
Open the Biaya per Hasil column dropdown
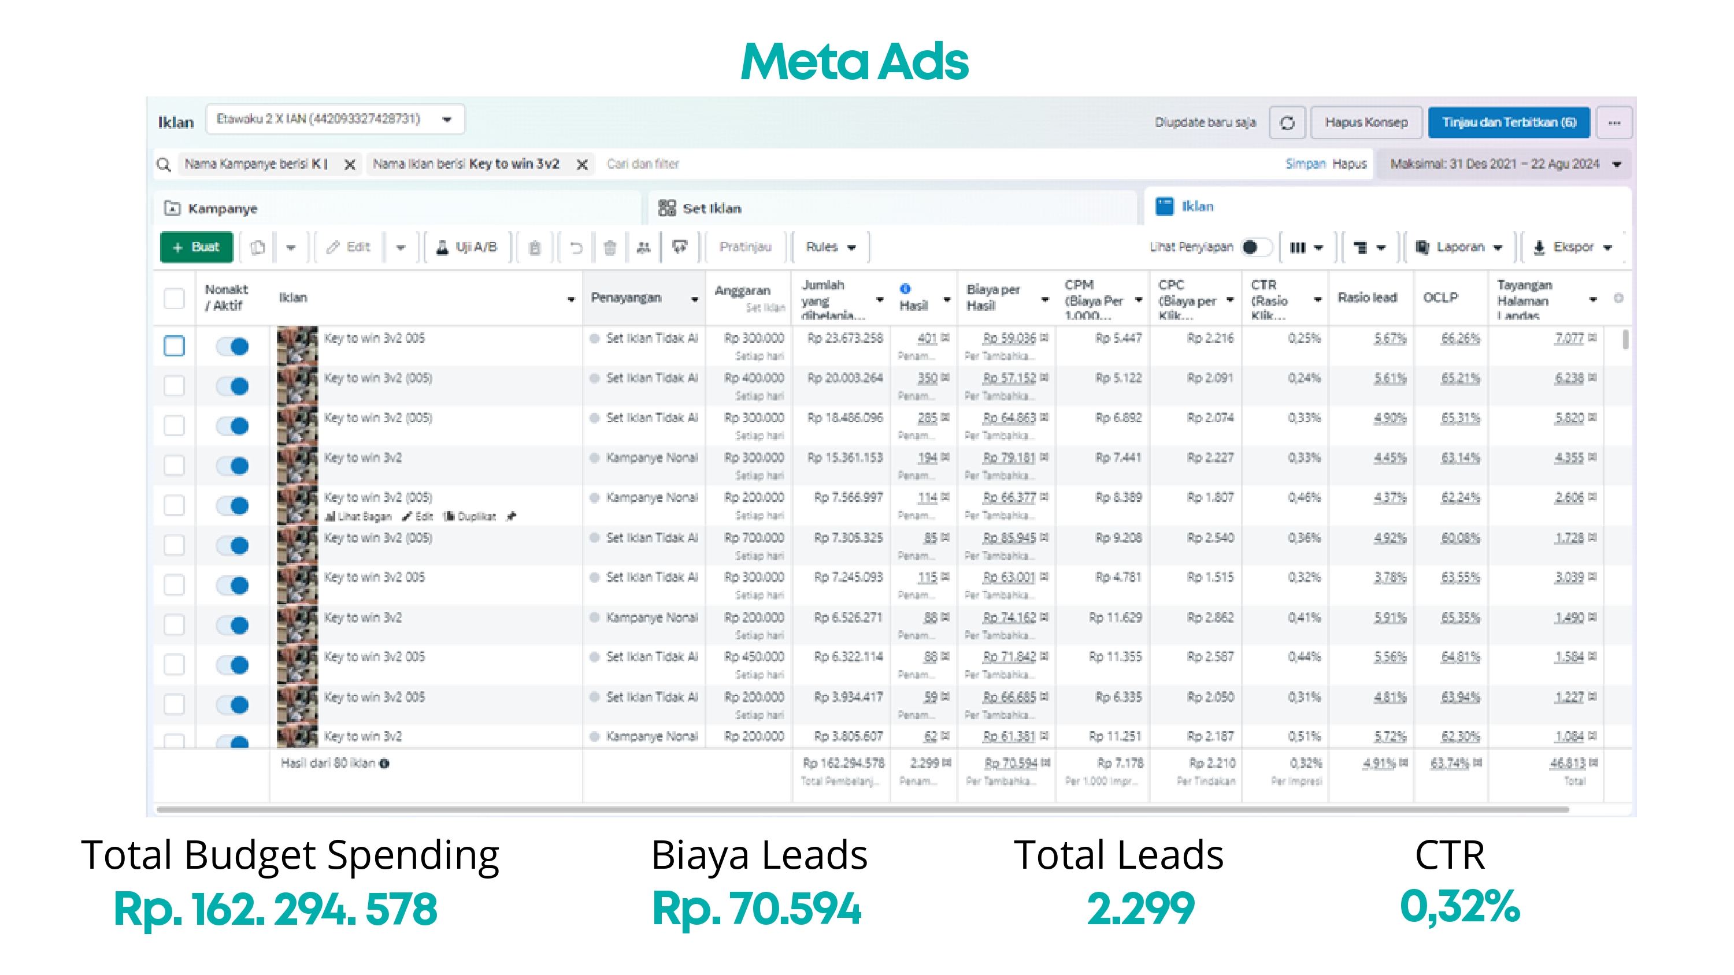[x=1044, y=299]
